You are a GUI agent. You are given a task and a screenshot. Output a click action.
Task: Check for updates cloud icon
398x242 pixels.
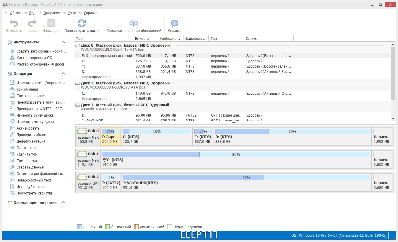pos(134,23)
